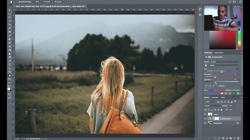The width and height of the screenshot is (250, 140).
Task: Click the Fill Screen button
Action: [x=58, y=2]
